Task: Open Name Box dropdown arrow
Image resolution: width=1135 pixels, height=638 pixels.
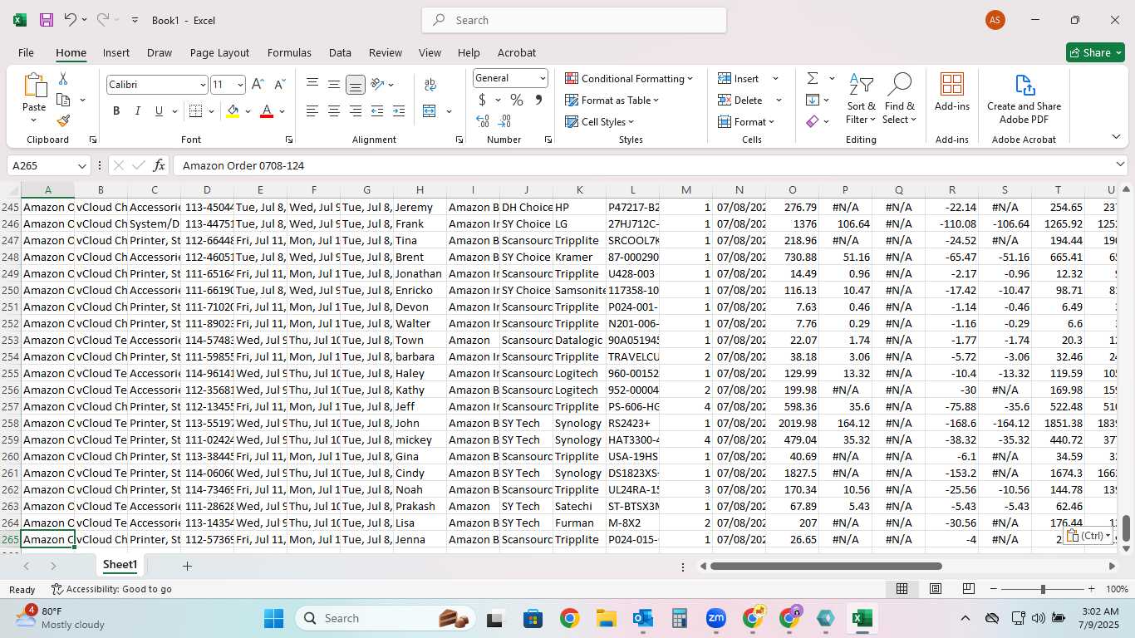Action: (x=81, y=166)
